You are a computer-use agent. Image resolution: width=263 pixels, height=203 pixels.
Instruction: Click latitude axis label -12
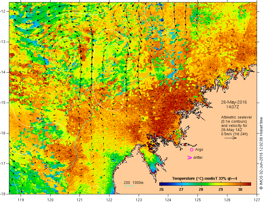(x=3, y=11)
